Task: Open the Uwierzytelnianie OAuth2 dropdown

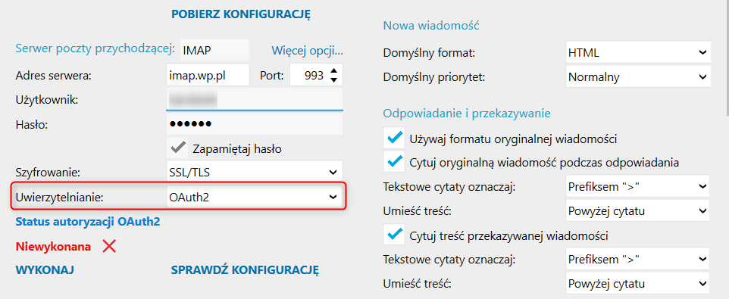Action: click(x=255, y=197)
